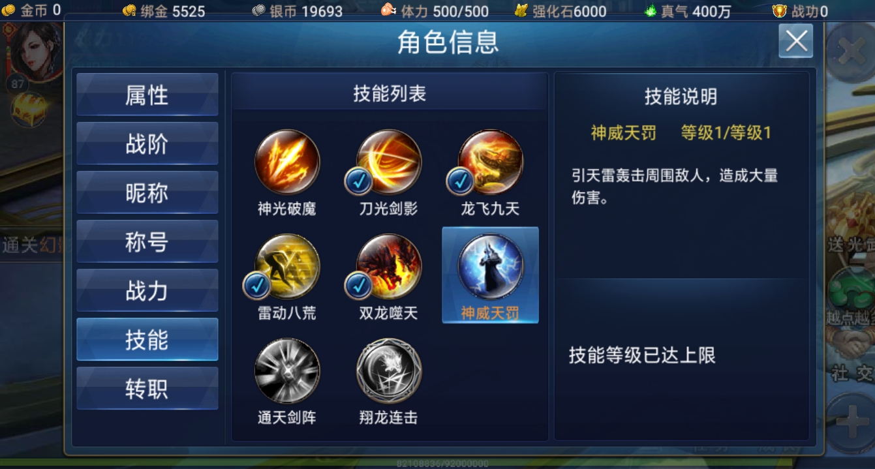
Task: Pick the 双龙噬天 skill icon
Action: [389, 266]
